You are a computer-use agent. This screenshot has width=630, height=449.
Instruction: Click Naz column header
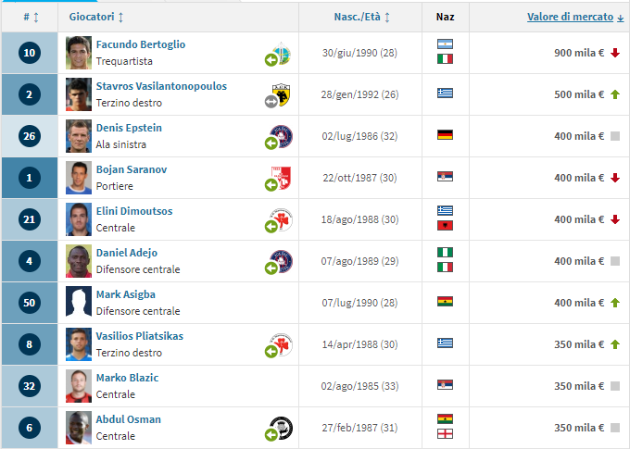point(446,17)
